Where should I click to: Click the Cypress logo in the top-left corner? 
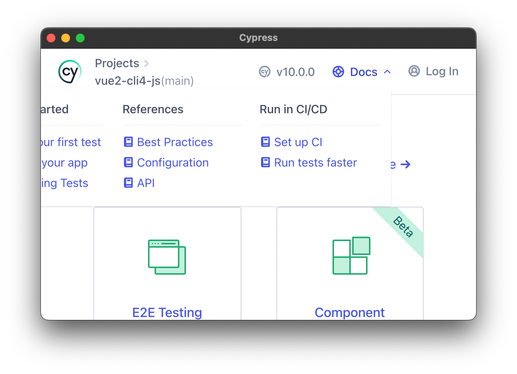(69, 72)
